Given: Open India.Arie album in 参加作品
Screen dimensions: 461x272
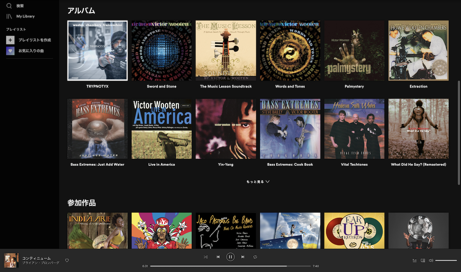Looking at the screenshot, I should 97,231.
